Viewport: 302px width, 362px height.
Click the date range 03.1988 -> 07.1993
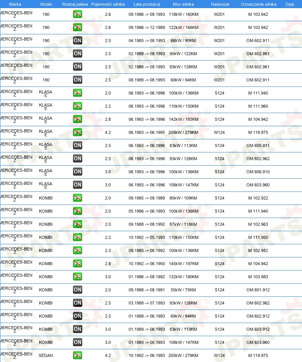point(147,303)
